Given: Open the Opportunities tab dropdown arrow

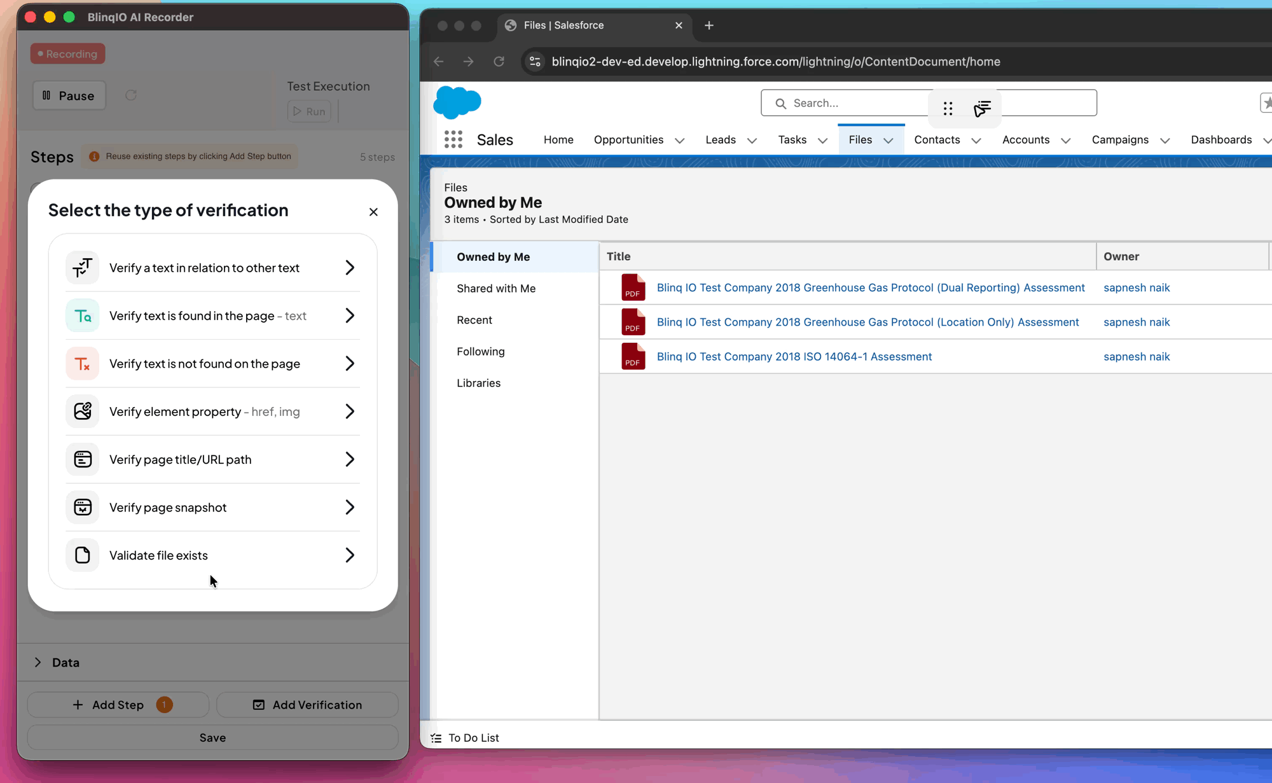Looking at the screenshot, I should pyautogui.click(x=679, y=141).
